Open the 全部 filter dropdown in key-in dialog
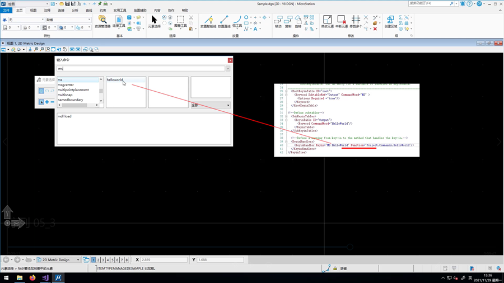This screenshot has width=504, height=283. coord(211,105)
